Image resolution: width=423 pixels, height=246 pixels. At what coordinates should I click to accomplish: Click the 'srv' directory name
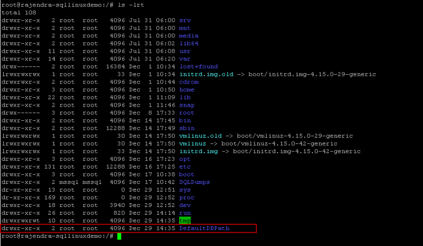point(185,20)
